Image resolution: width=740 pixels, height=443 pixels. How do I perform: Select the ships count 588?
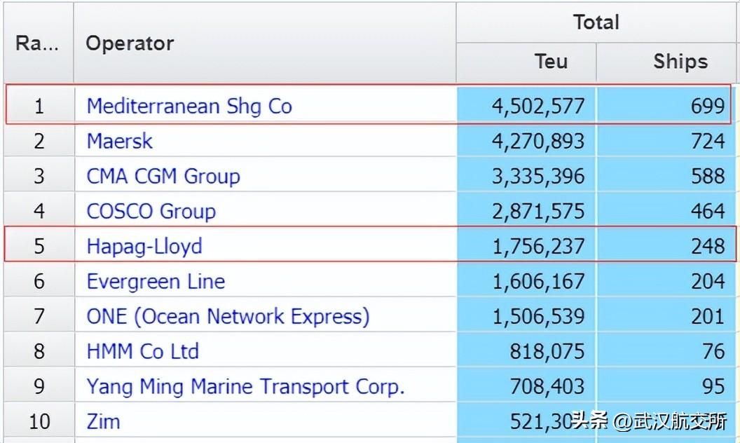[708, 176]
